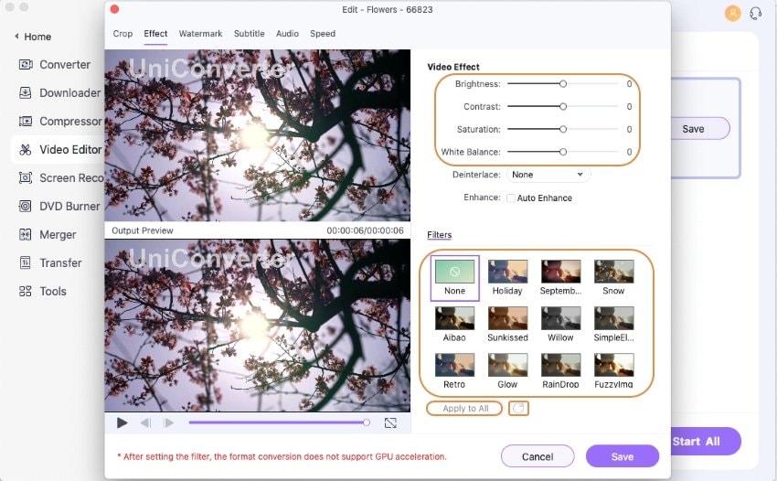Switch to the Effect tab
Viewport: 777px width, 481px height.
[x=155, y=33]
